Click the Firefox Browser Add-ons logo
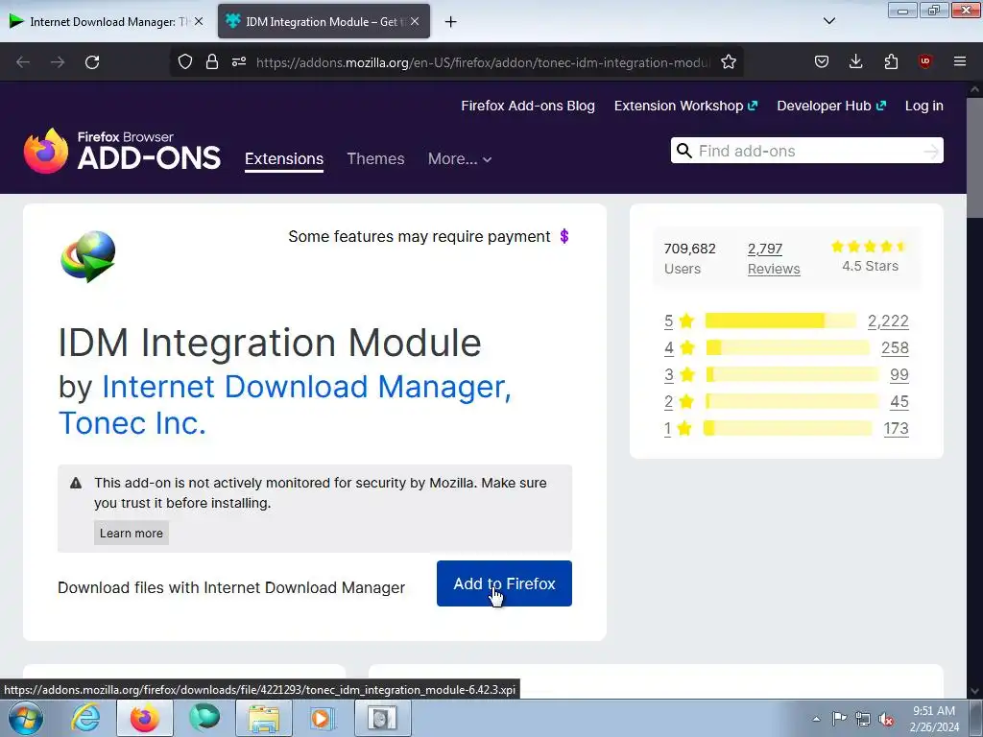983x737 pixels. coord(122,151)
